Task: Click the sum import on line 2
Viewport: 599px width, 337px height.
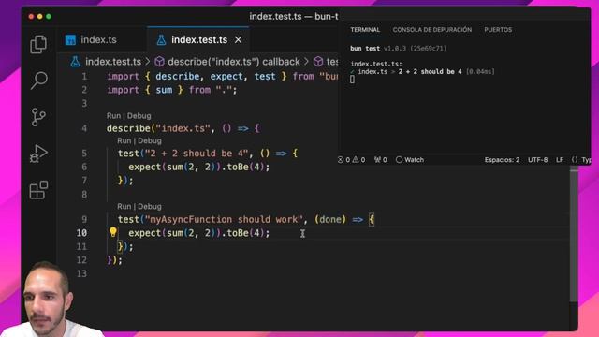Action: pos(164,90)
